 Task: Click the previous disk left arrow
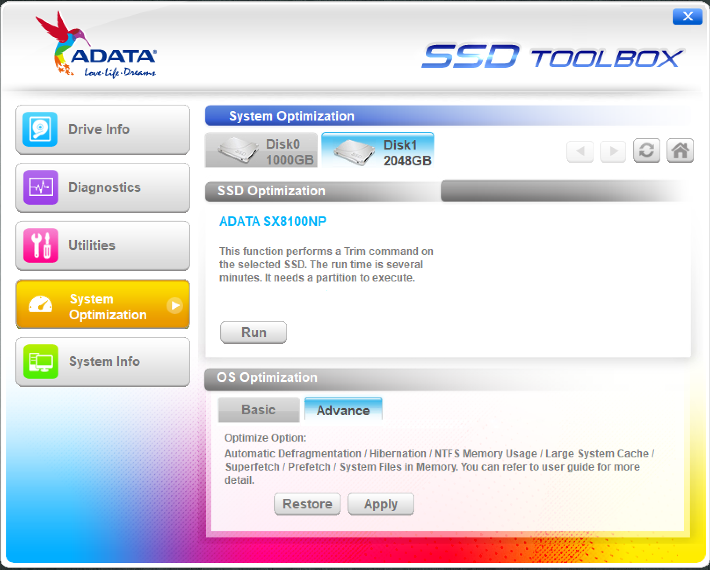pos(580,151)
